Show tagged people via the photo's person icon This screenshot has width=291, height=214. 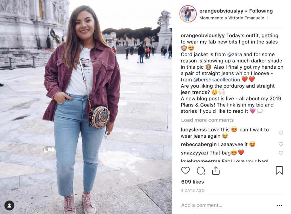pyautogui.click(x=9, y=205)
